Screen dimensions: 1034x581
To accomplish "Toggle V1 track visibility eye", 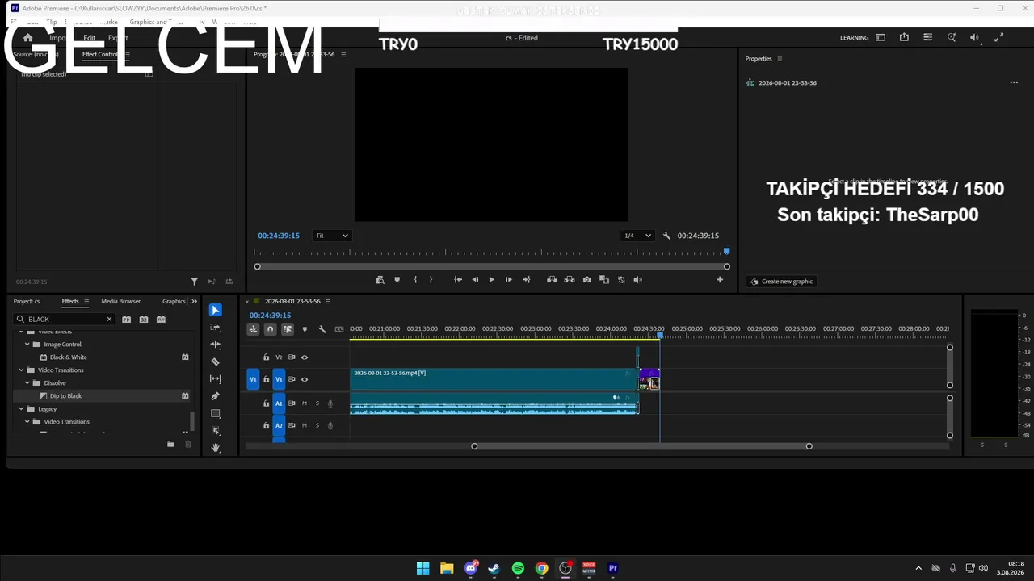I will tap(305, 379).
